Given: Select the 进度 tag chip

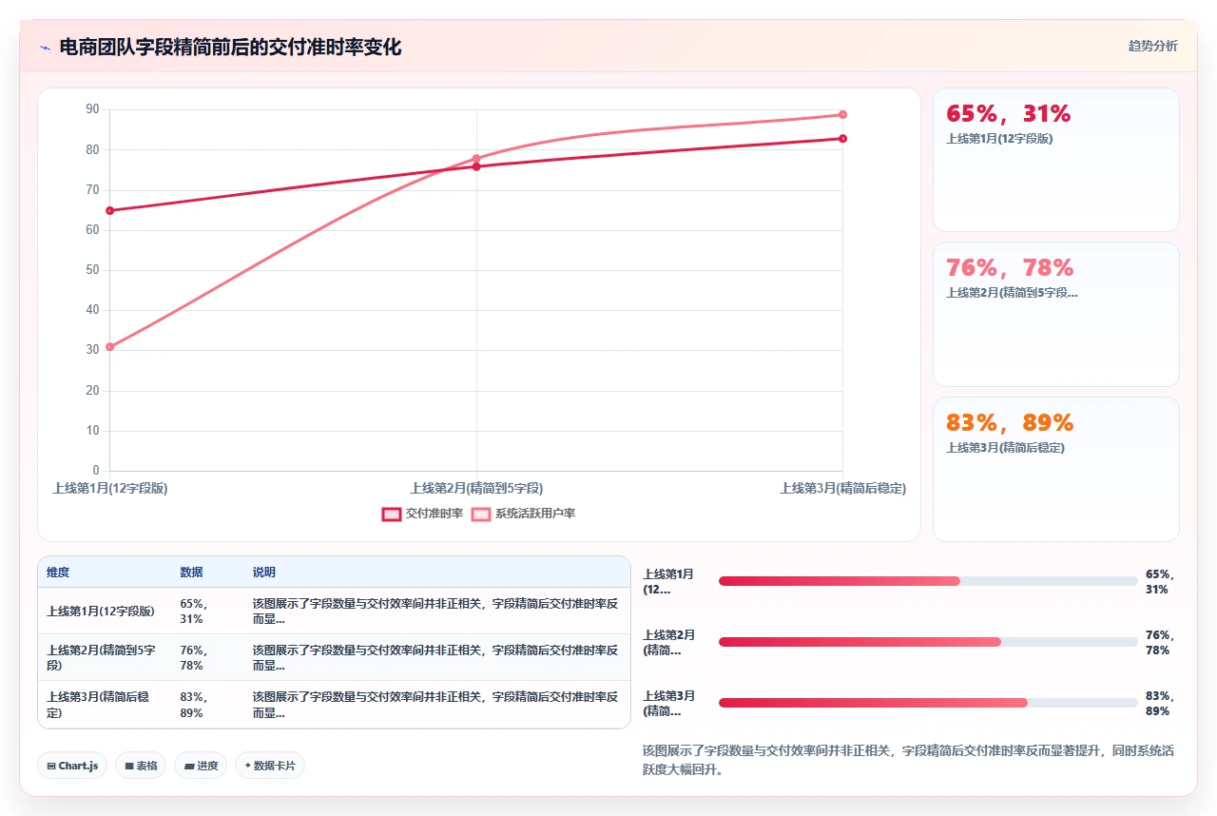Looking at the screenshot, I should point(201,766).
